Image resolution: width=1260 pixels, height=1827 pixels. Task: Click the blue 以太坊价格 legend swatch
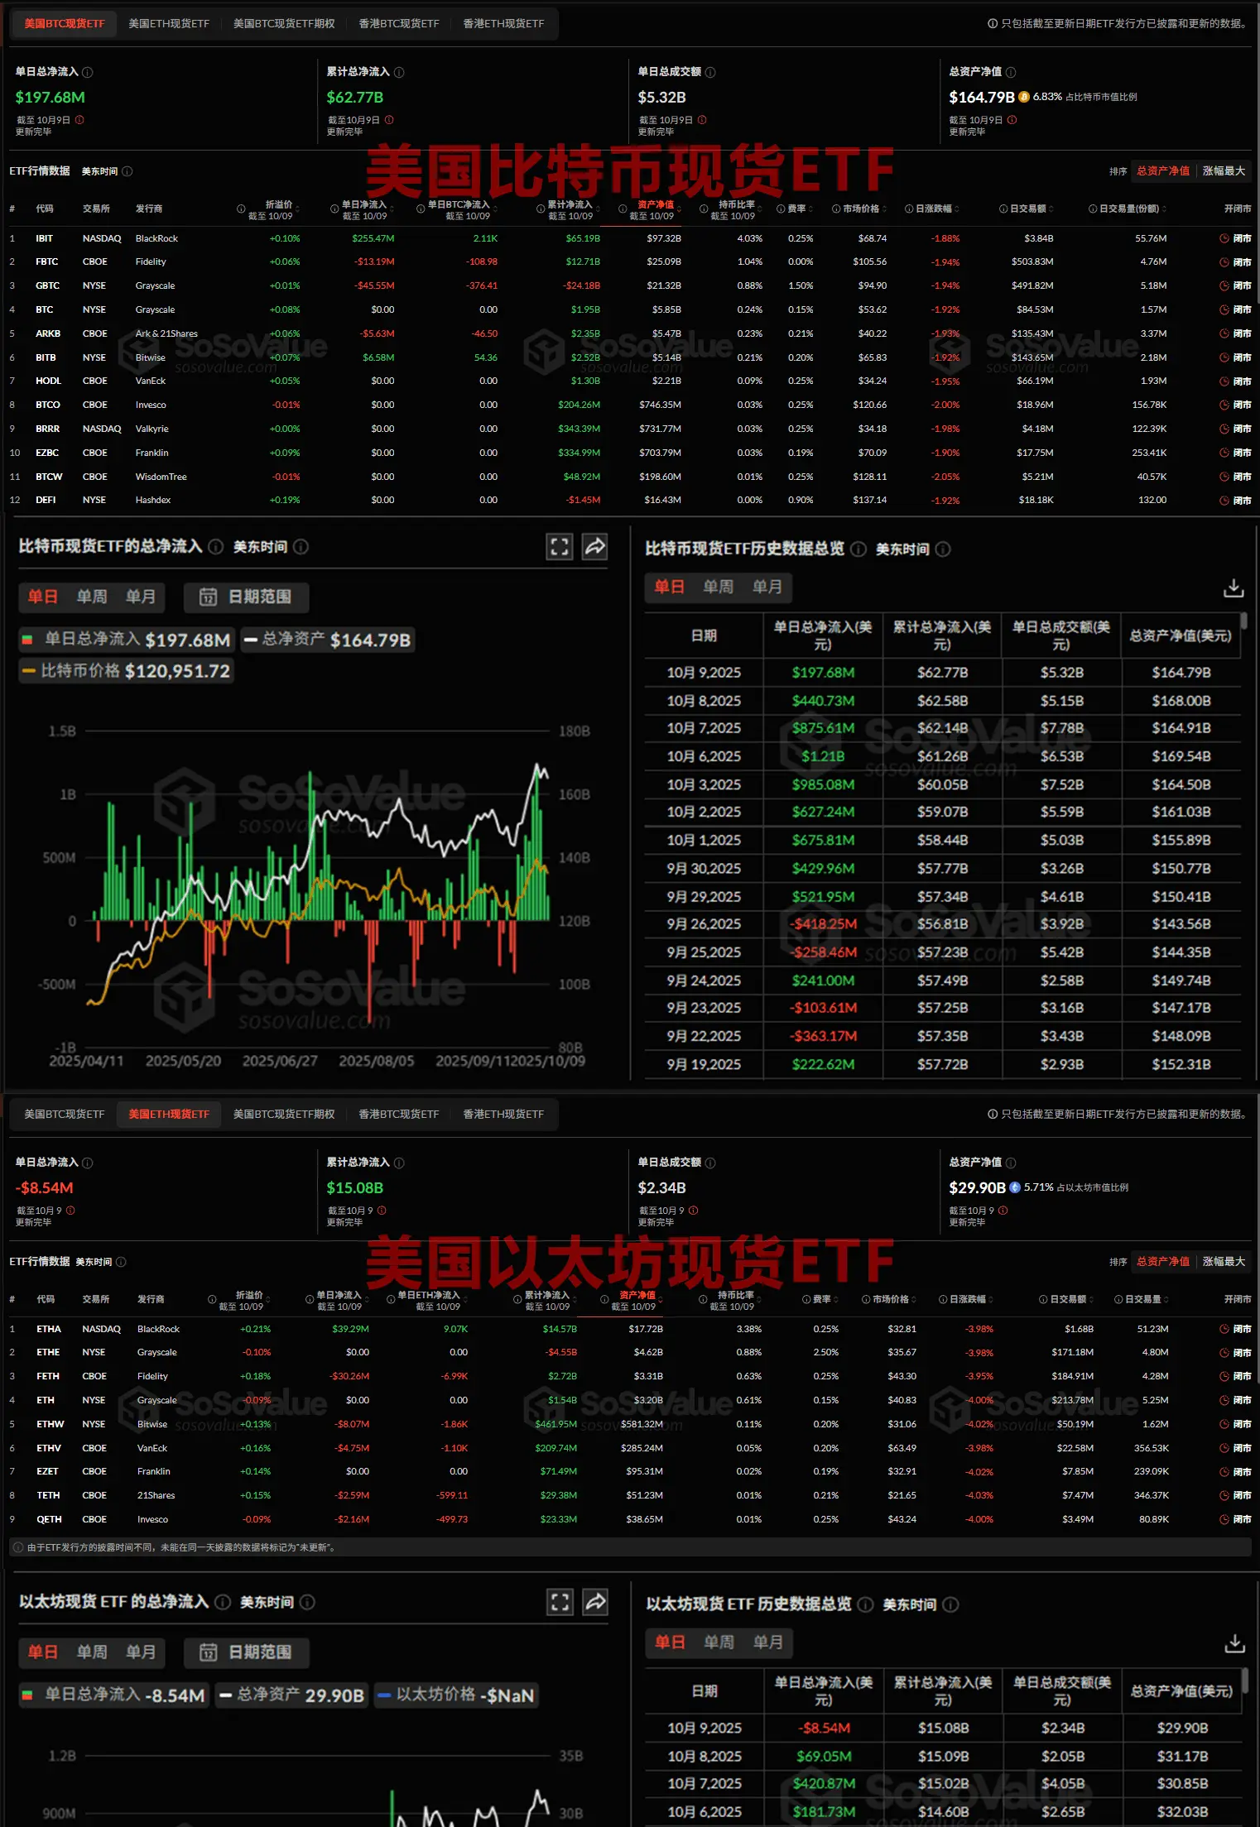tap(383, 1695)
